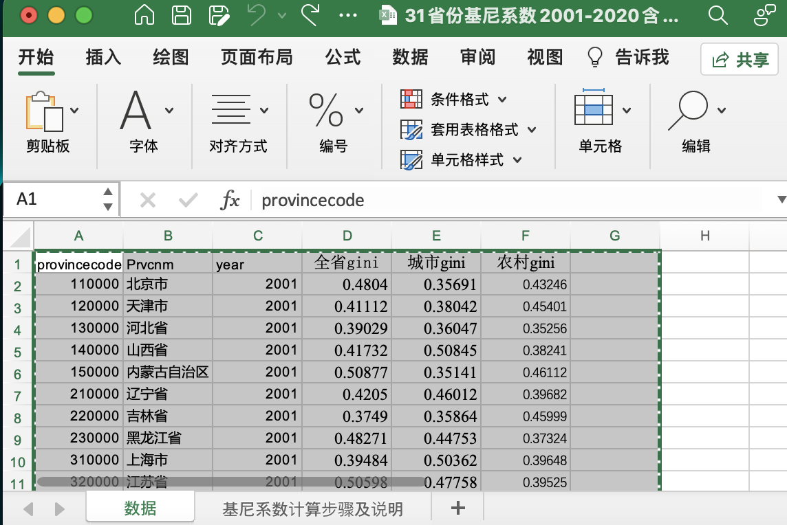Open 套用表格格式 table format menu
The image size is (787, 525).
click(468, 129)
